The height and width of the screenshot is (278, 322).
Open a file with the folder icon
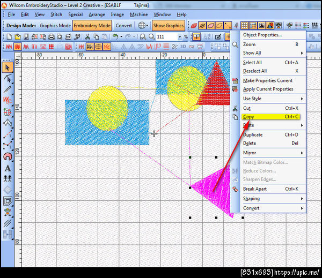[18, 37]
